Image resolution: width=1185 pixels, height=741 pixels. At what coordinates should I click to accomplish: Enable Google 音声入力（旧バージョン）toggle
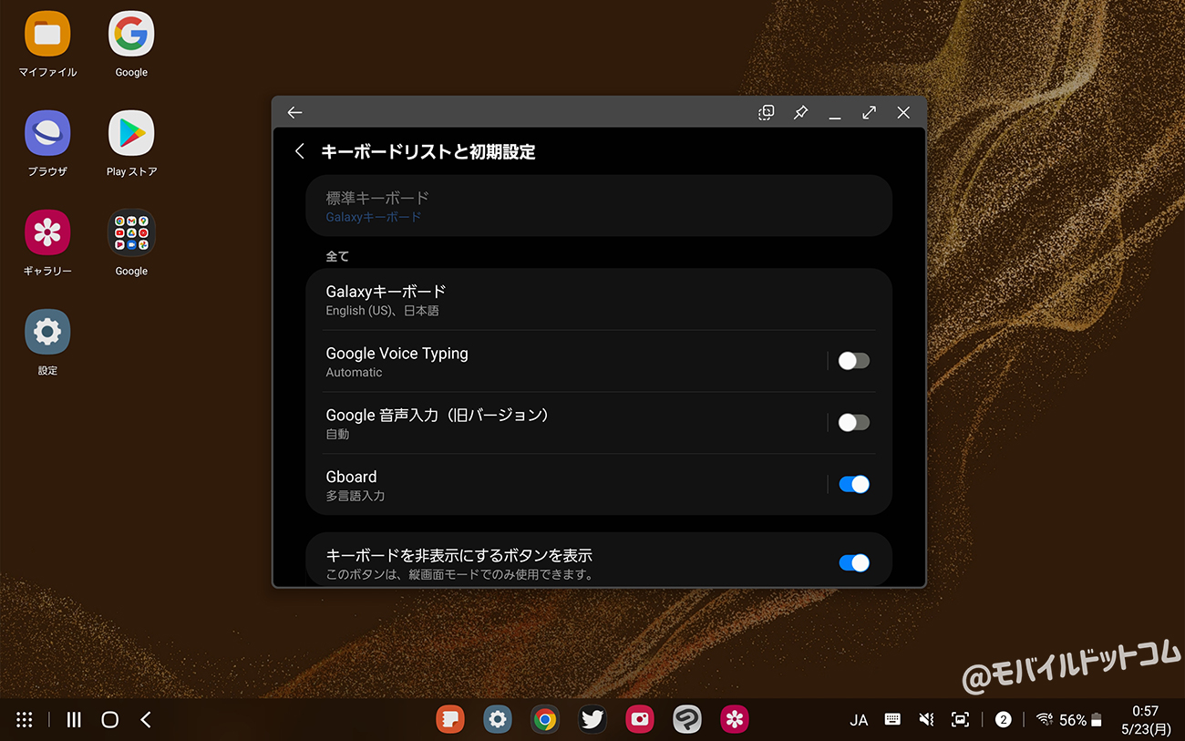tap(854, 423)
